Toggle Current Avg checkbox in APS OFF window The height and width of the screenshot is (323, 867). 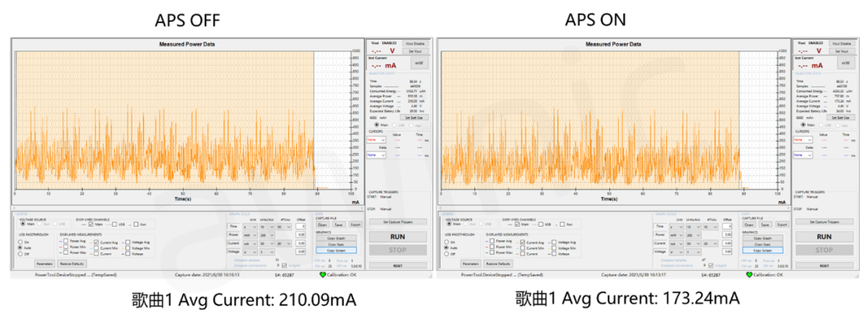(96, 242)
